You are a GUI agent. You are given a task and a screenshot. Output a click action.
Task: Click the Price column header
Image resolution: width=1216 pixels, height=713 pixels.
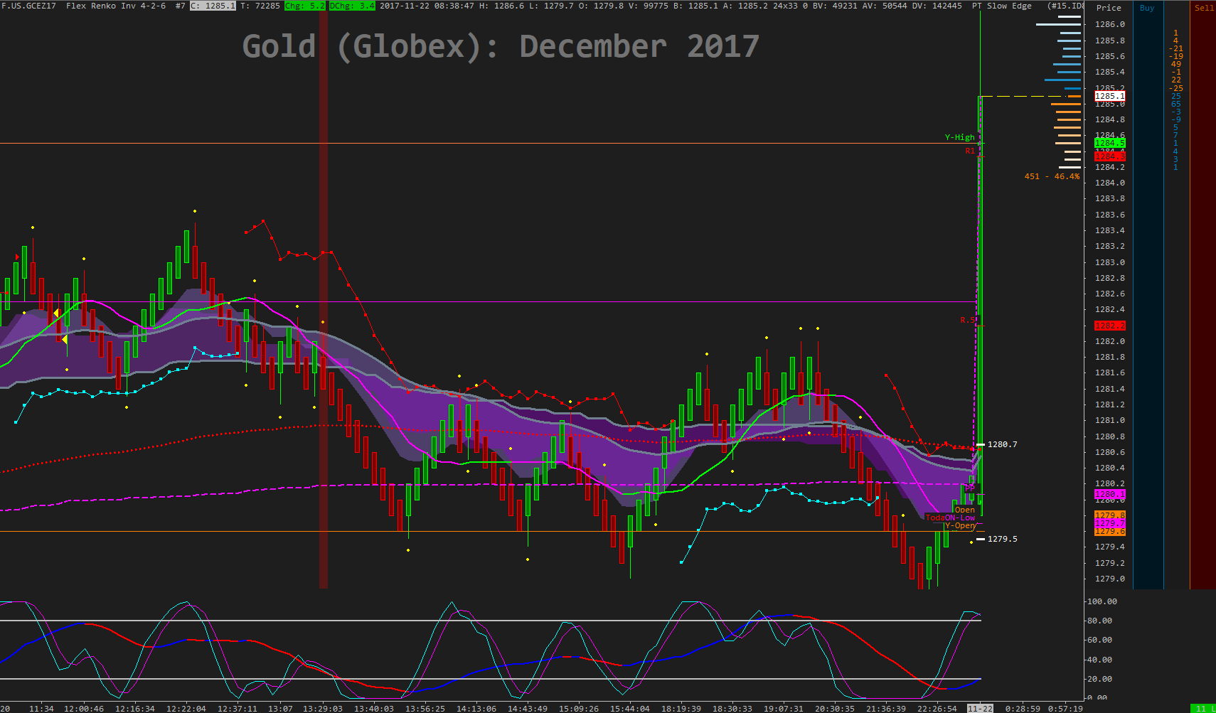[x=1109, y=8]
